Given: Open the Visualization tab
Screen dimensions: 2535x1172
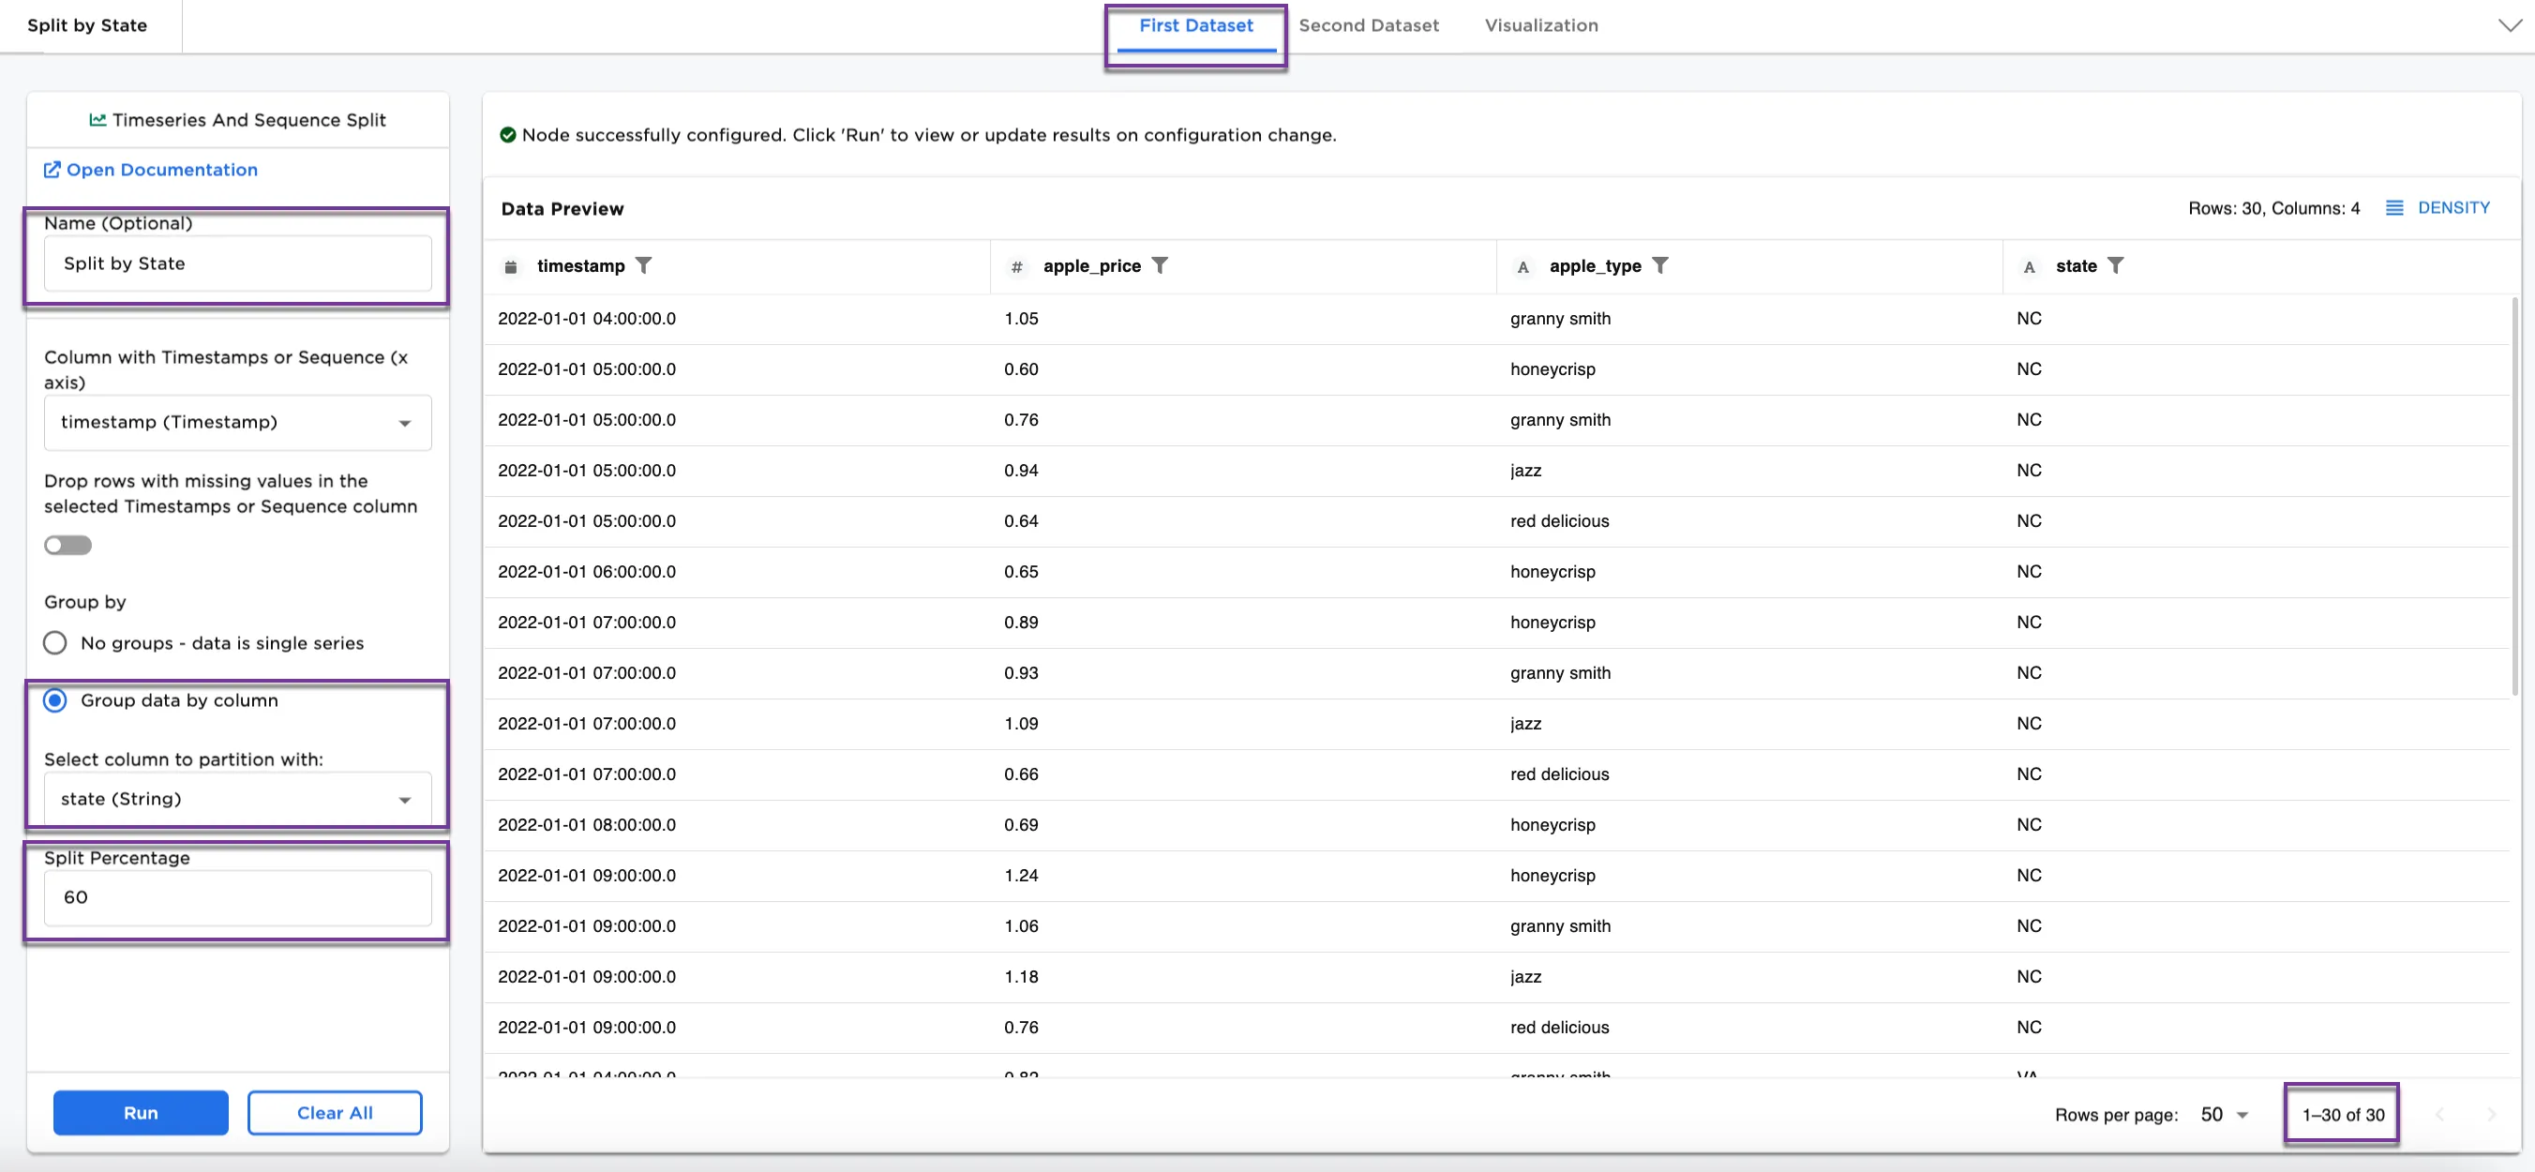Looking at the screenshot, I should pos(1541,25).
